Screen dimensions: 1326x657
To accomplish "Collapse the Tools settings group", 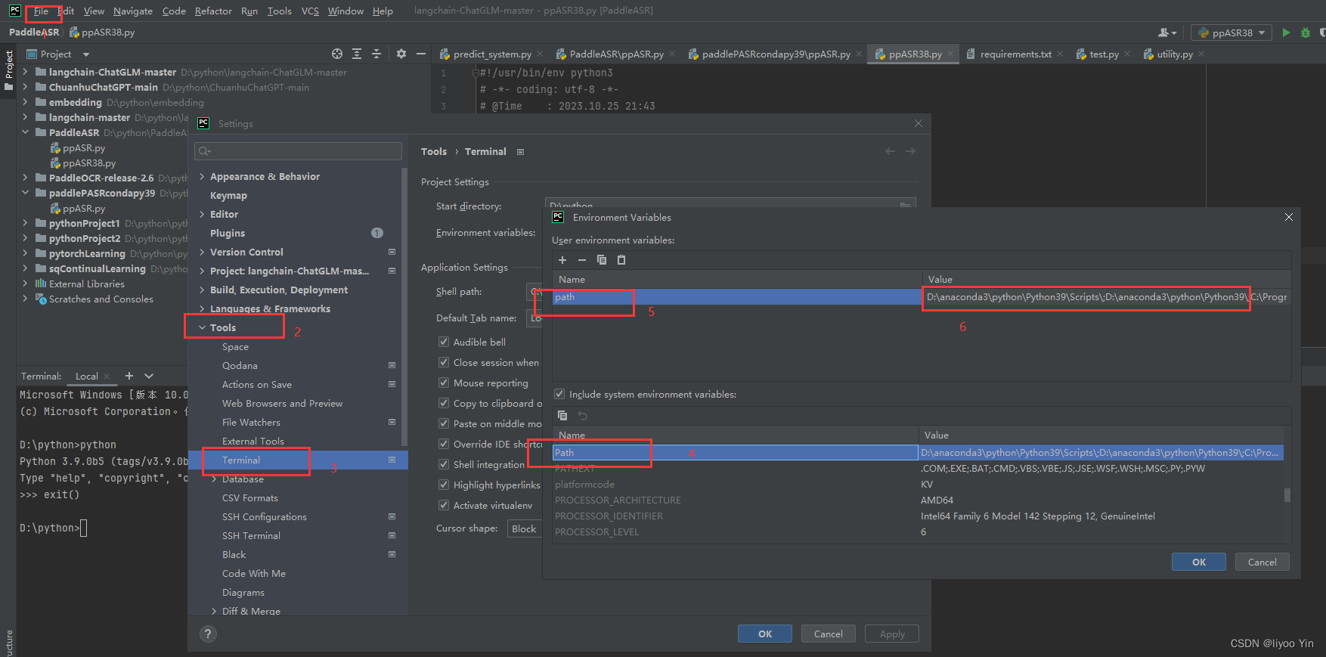I will coord(202,327).
